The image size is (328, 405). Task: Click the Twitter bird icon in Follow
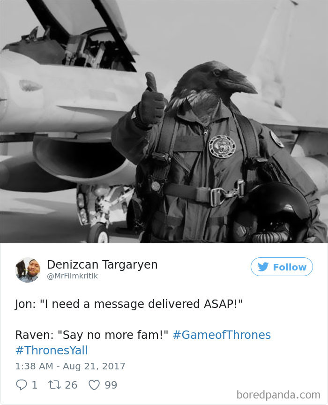pyautogui.click(x=263, y=267)
